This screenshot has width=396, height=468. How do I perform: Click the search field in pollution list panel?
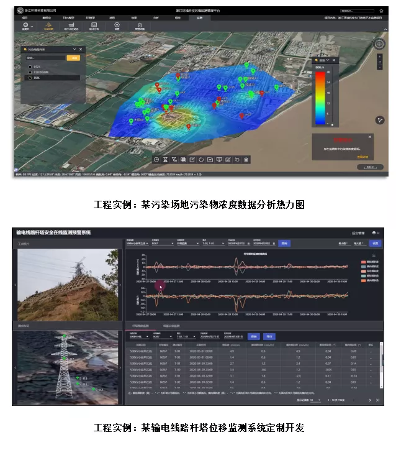(x=45, y=58)
